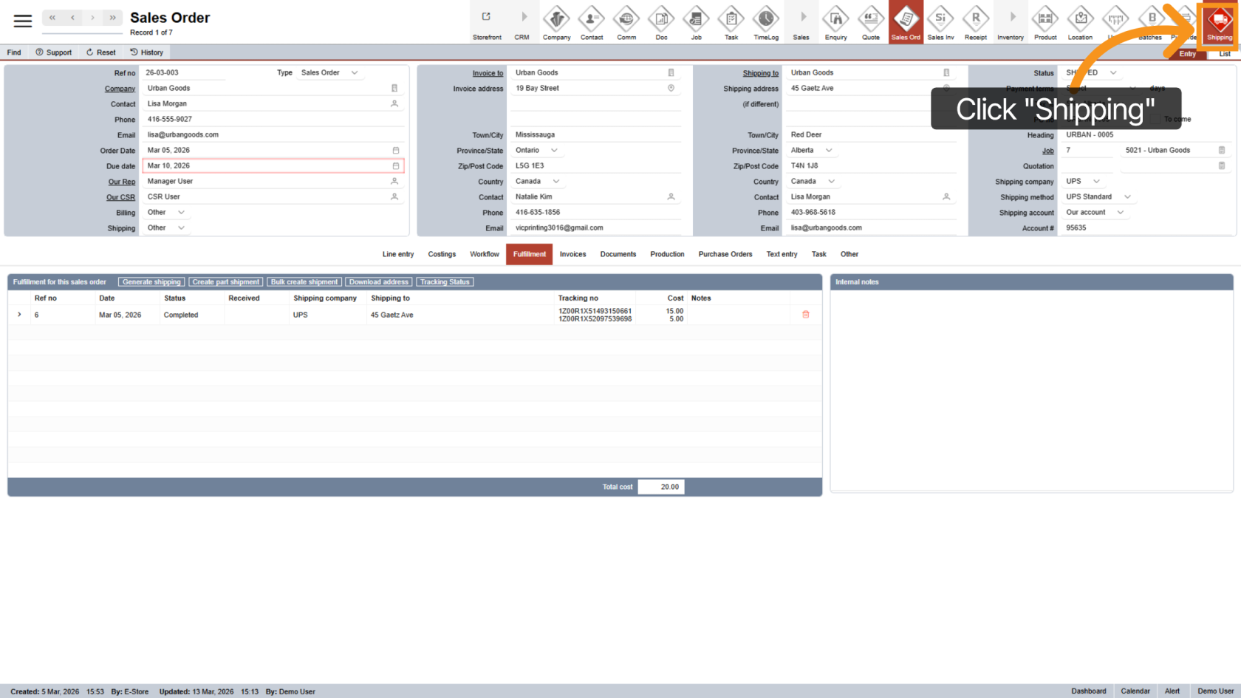The width and height of the screenshot is (1241, 698).
Task: Open the Shipping module icon
Action: [1219, 23]
